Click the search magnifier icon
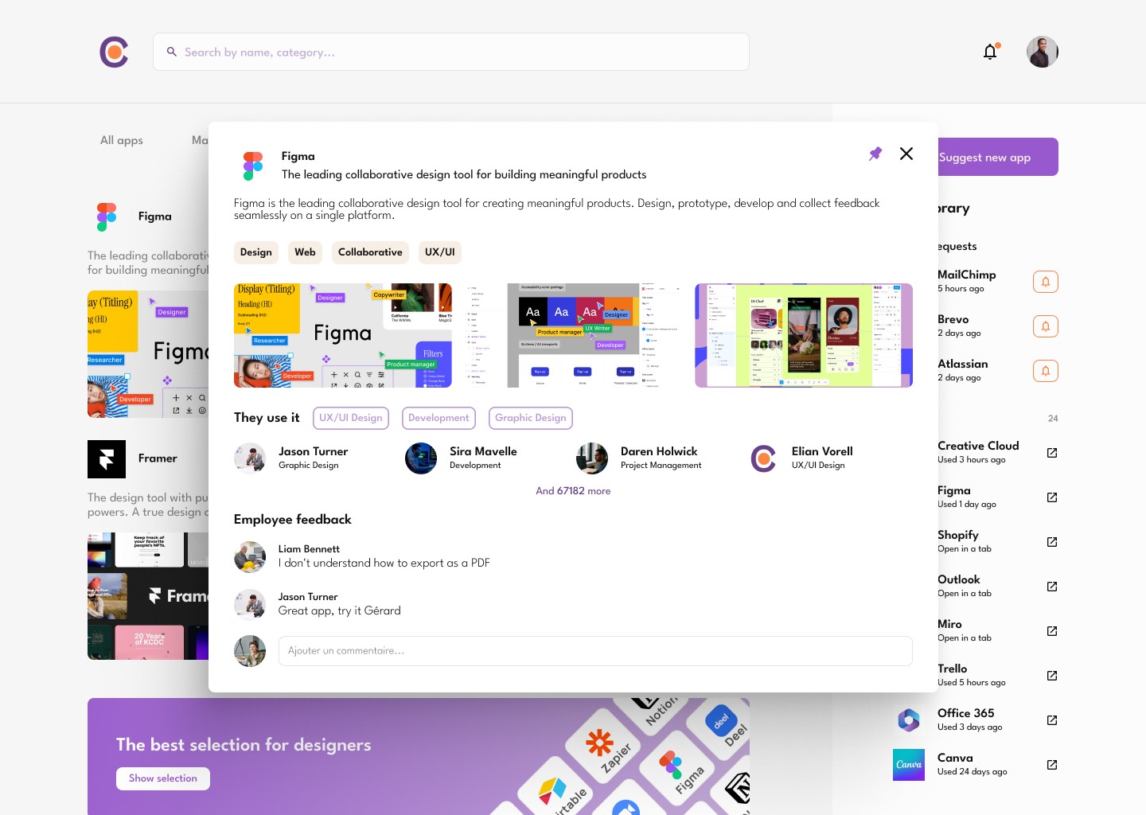The height and width of the screenshot is (815, 1146). [171, 52]
